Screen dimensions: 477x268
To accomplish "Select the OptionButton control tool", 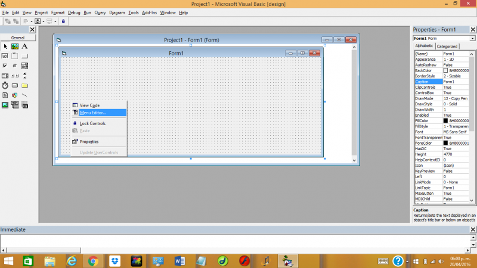I will click(15, 66).
